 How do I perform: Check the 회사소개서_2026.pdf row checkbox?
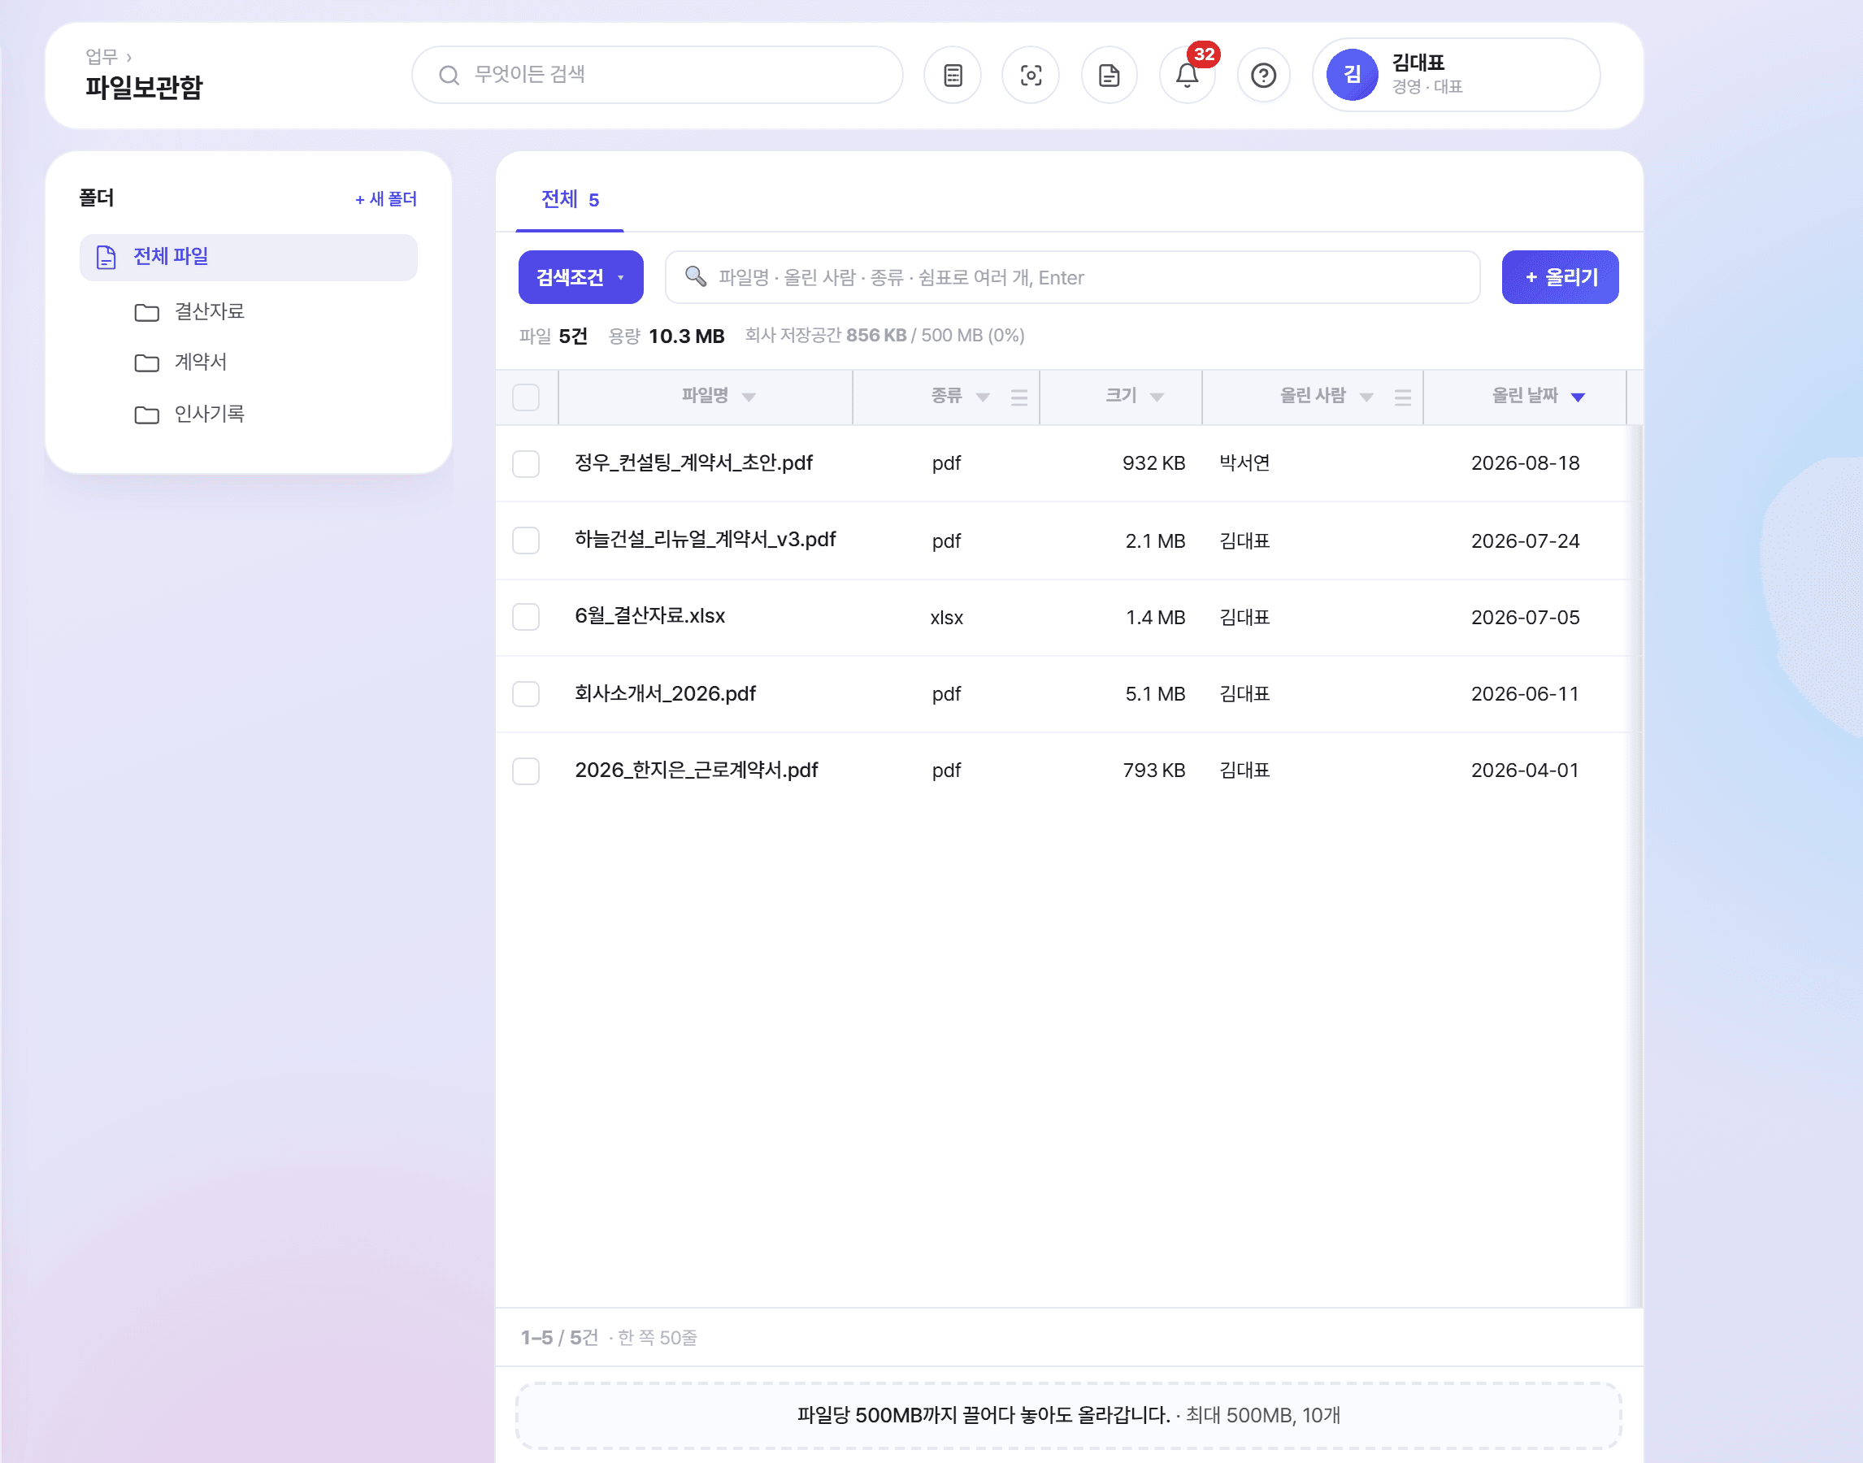coord(525,694)
